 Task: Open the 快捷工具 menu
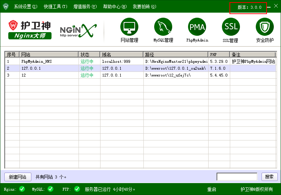click(55, 6)
